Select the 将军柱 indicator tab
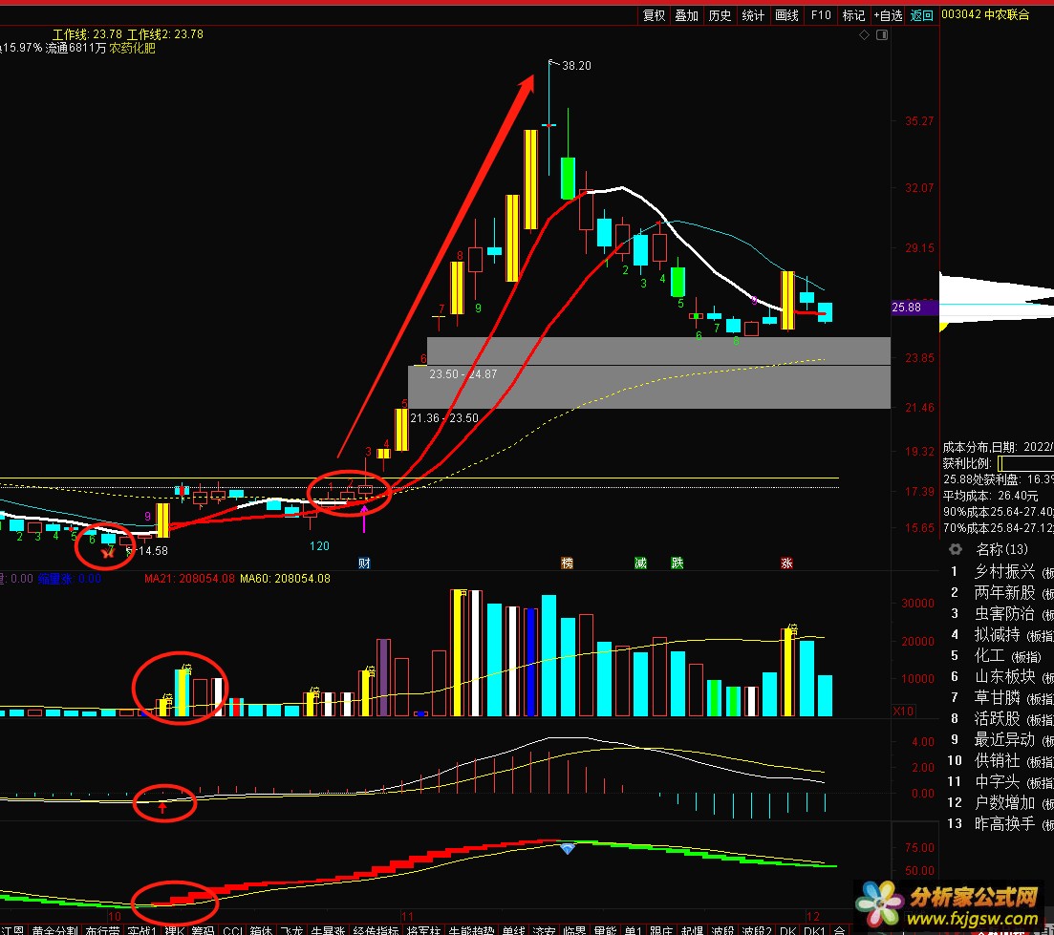Viewport: 1054px width, 935px height. 424,929
